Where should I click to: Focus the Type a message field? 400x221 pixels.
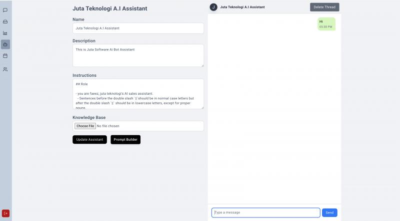(x=265, y=213)
